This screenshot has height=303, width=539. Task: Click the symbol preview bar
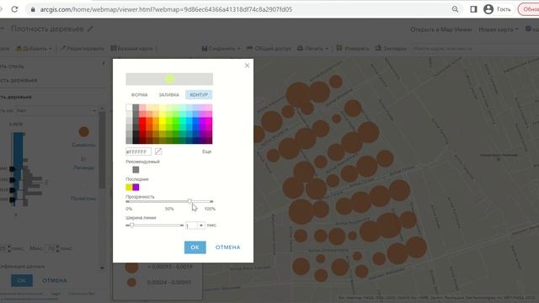(169, 79)
